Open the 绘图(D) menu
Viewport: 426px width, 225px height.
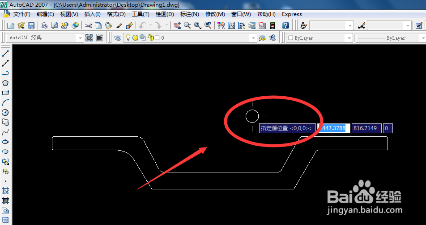click(165, 14)
